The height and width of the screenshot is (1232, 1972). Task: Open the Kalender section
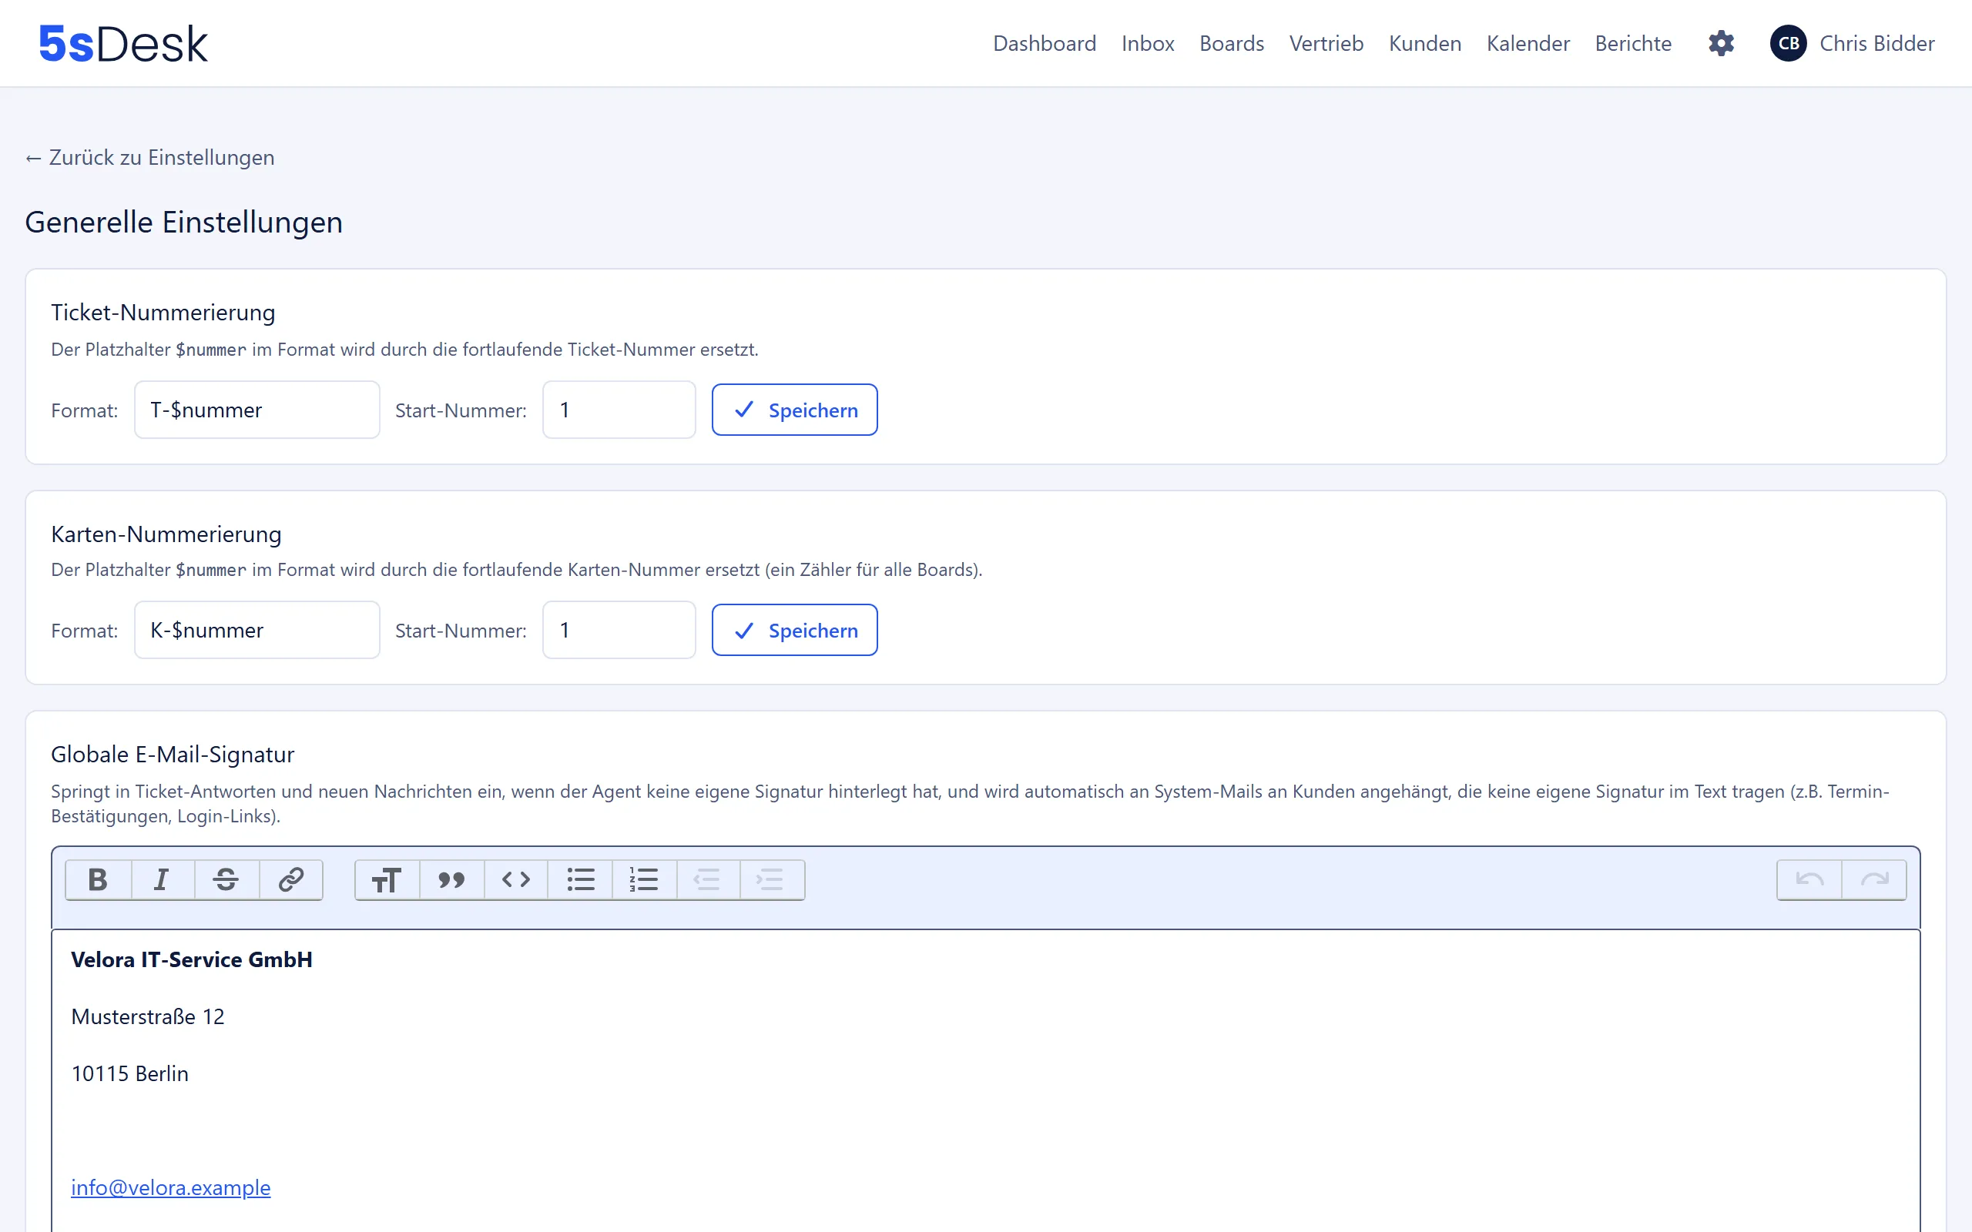point(1528,43)
